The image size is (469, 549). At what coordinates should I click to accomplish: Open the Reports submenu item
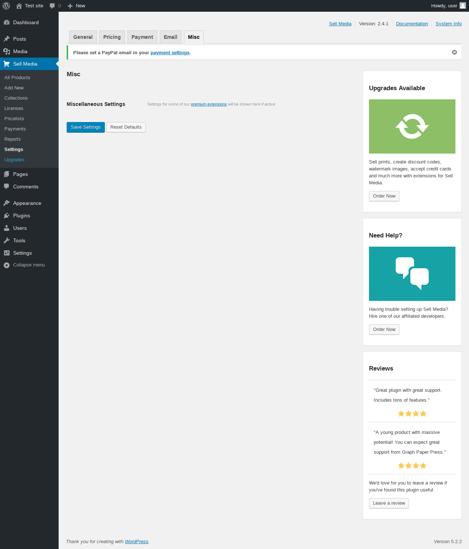tap(12, 139)
